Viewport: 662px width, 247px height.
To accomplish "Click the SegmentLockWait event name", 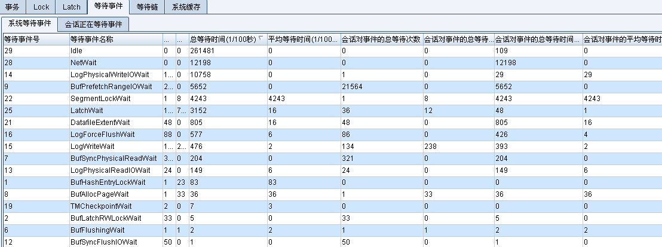I will click(x=100, y=99).
